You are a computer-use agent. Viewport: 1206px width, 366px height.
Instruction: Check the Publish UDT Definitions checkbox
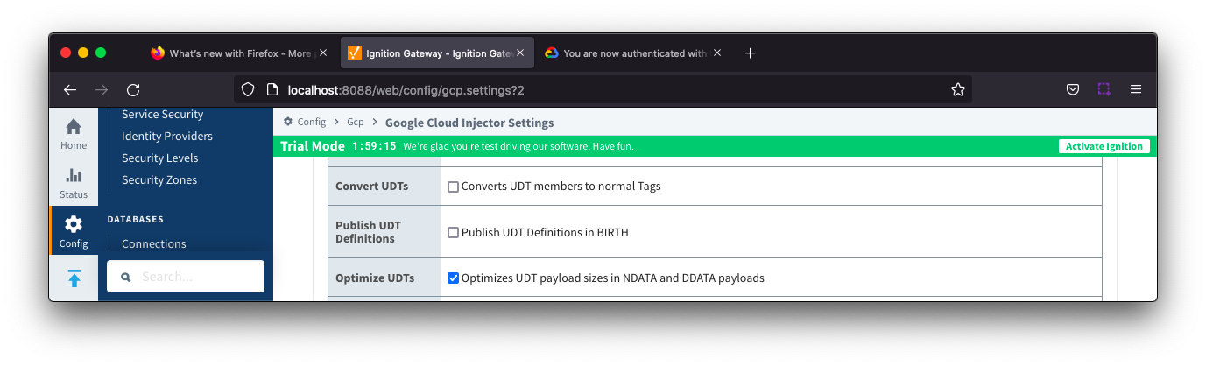tap(453, 233)
